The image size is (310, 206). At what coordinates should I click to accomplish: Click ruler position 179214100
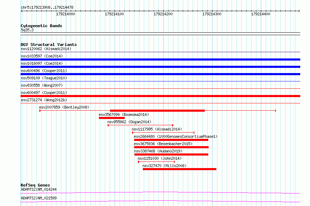click(x=114, y=14)
